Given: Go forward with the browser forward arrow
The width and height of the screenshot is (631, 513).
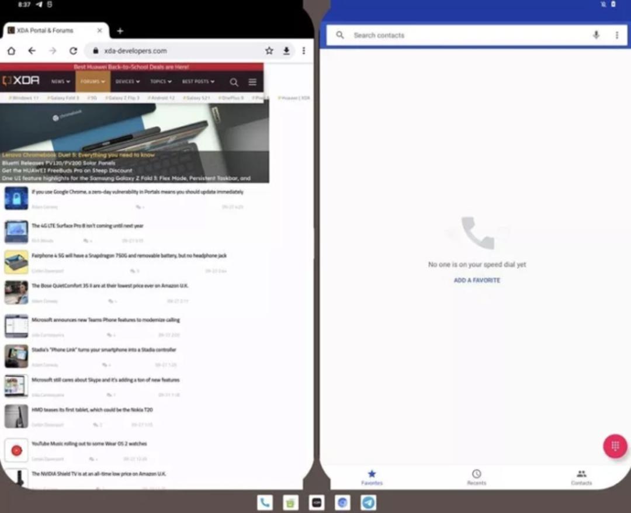Looking at the screenshot, I should point(53,51).
